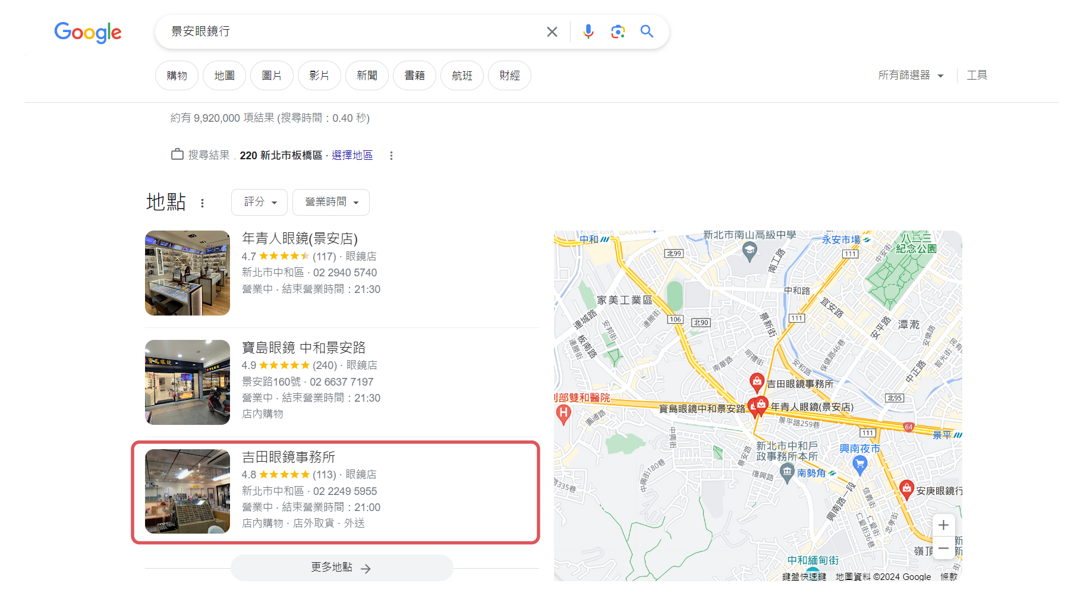Click the 永安市場 station label on map

[x=841, y=239]
